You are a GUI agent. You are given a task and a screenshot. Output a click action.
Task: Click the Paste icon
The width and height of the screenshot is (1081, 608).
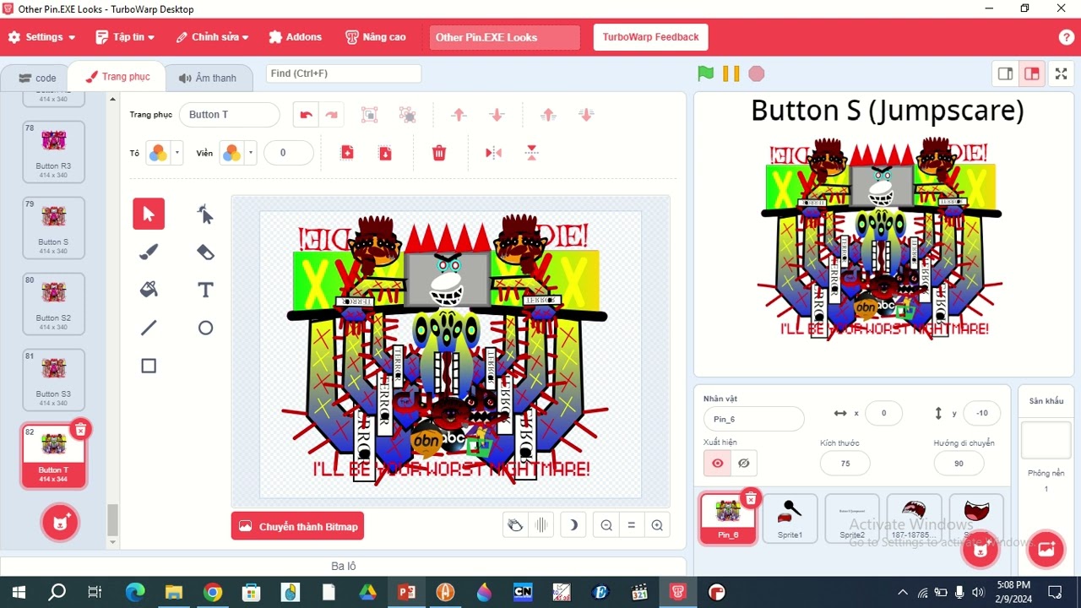pos(385,153)
